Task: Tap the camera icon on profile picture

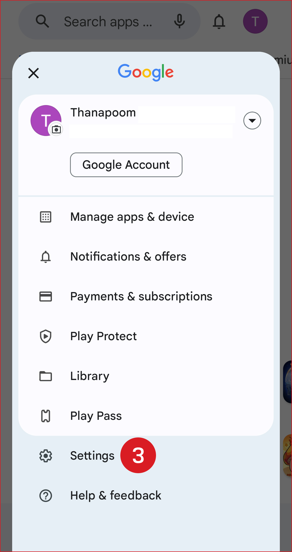Action: [x=56, y=129]
